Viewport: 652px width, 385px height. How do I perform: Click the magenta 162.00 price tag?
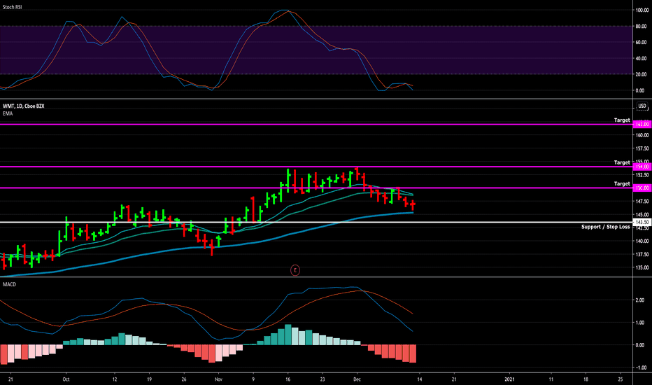[x=642, y=125]
